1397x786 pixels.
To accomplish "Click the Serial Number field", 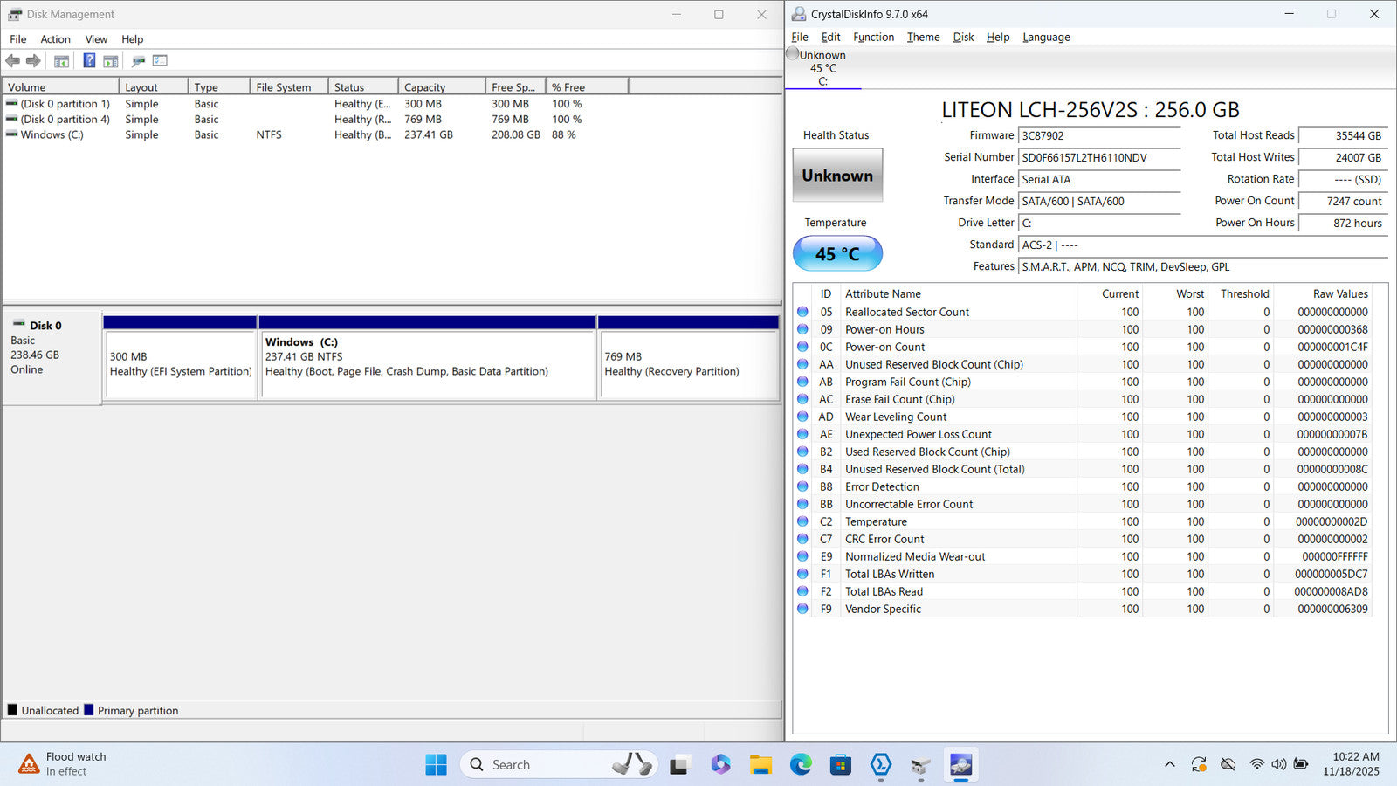I will [1098, 158].
